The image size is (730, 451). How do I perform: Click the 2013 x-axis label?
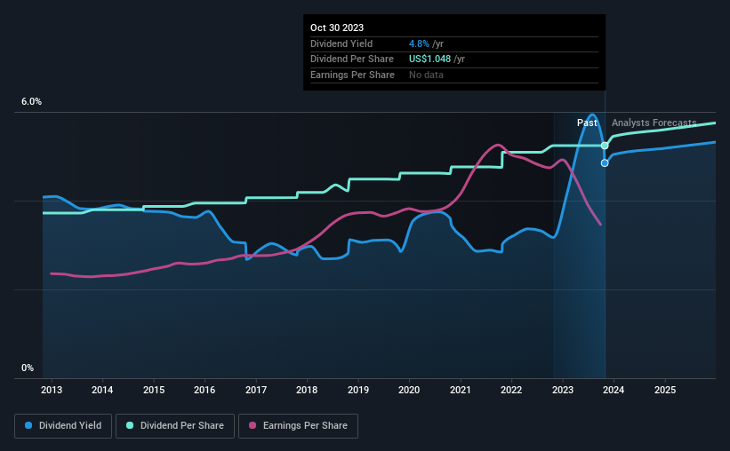click(52, 390)
